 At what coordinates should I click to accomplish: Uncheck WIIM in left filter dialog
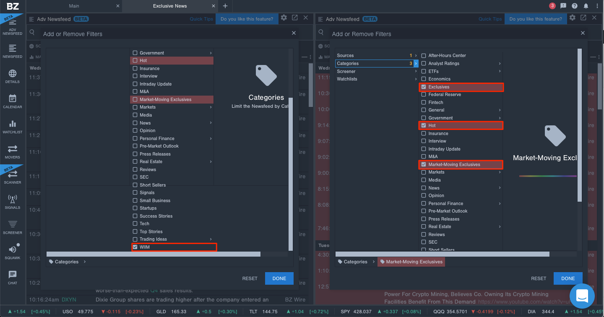pos(135,247)
